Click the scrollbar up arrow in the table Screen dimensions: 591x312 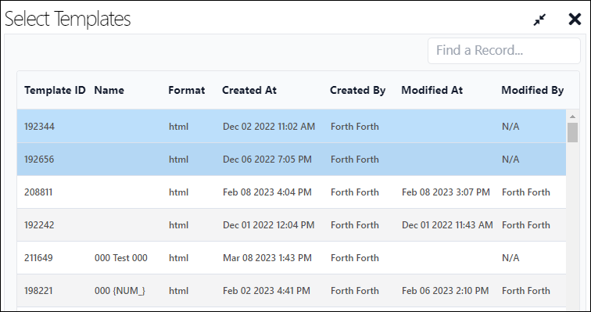pos(572,117)
